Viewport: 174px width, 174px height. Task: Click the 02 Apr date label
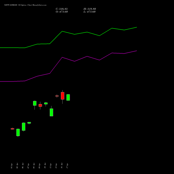pyautogui.click(x=17, y=166)
